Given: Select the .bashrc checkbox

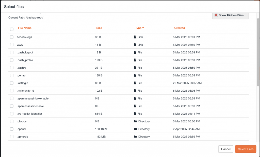Looking at the screenshot, I should 12,68.
